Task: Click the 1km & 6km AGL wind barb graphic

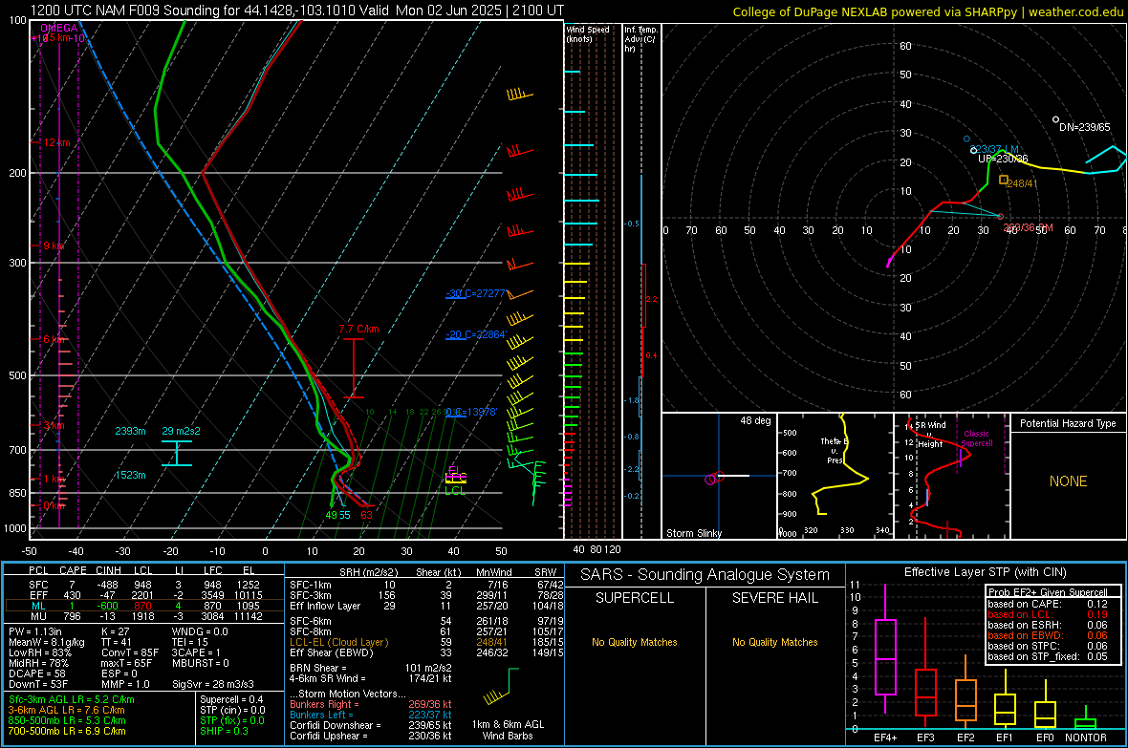Action: point(502,685)
